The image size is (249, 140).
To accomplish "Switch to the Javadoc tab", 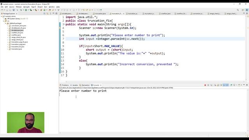I will [x=74, y=85].
